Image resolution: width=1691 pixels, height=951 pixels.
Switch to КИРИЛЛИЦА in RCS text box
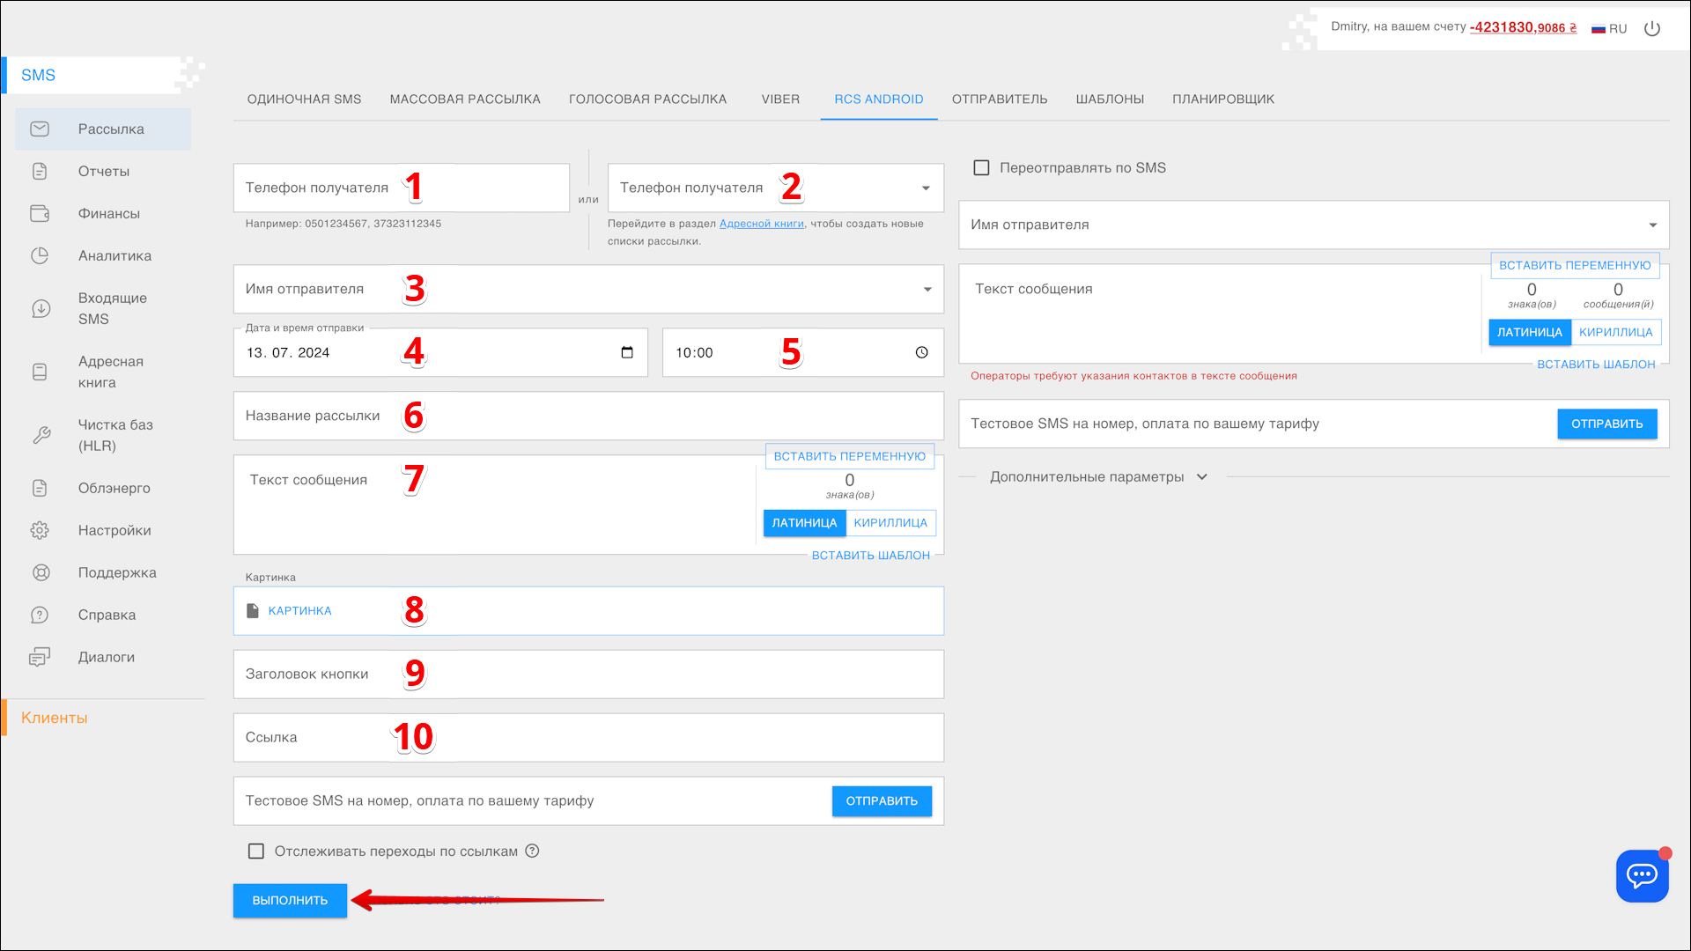(x=890, y=523)
